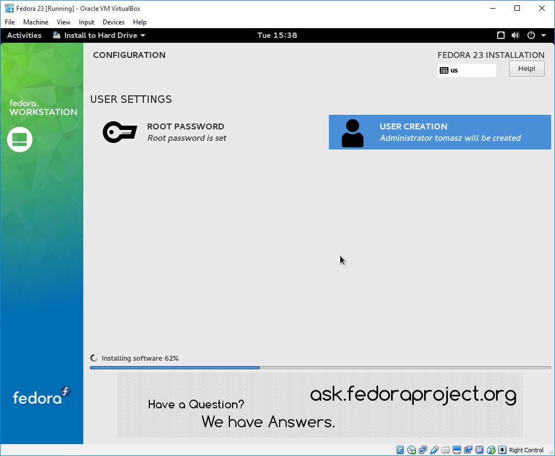555x456 pixels.
Task: Click the volume speaker icon in top bar
Action: point(516,35)
